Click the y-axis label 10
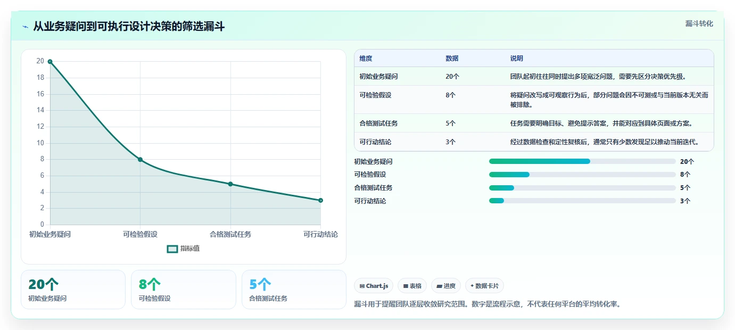Screen dimensions: 735x330 (x=40, y=143)
